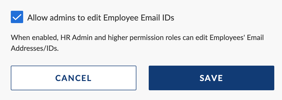Select the white checkmark inside blue box
This screenshot has width=282, height=100.
(x=17, y=17)
